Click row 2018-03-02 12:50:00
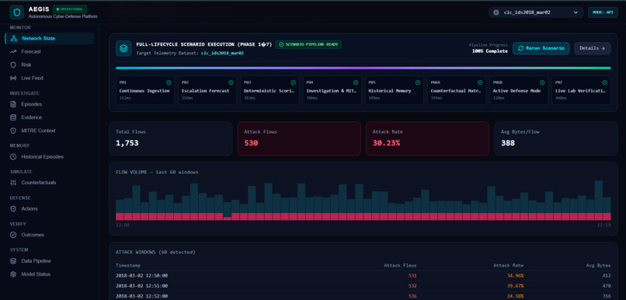The height and width of the screenshot is (300, 626). 363,276
